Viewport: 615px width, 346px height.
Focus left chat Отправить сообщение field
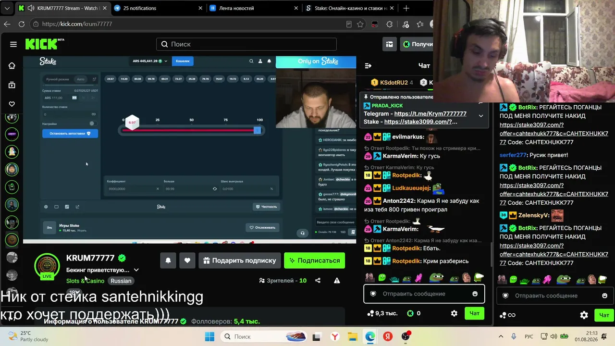pos(424,294)
